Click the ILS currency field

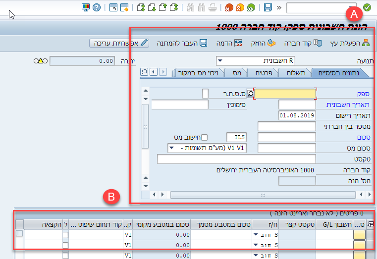point(237,137)
